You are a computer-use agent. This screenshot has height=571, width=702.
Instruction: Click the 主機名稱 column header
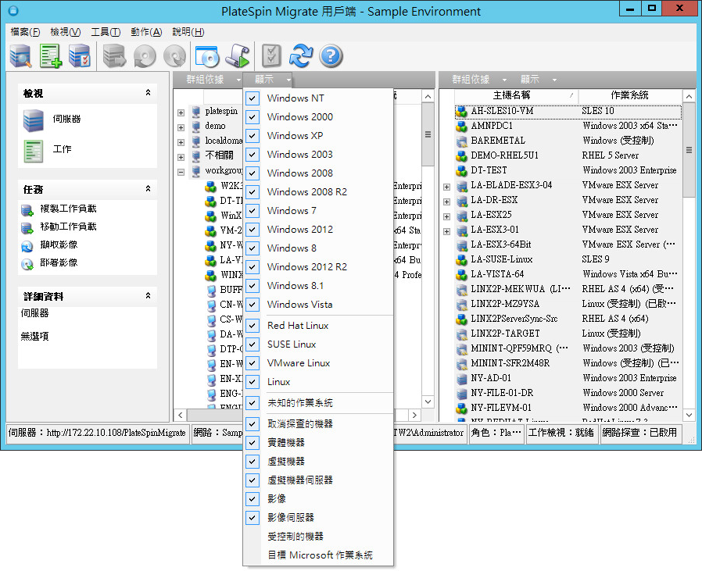513,95
